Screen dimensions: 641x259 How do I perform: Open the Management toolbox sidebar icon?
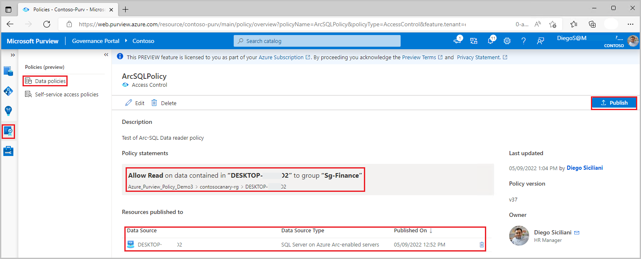coord(8,151)
